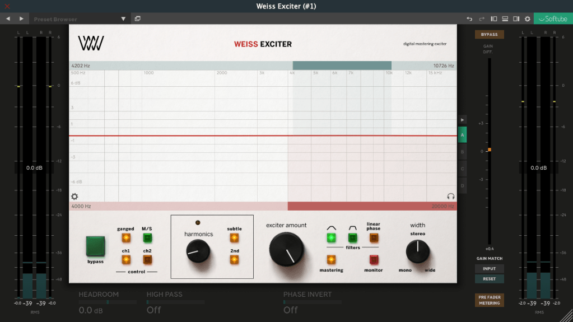Go to the previous preset

point(8,19)
